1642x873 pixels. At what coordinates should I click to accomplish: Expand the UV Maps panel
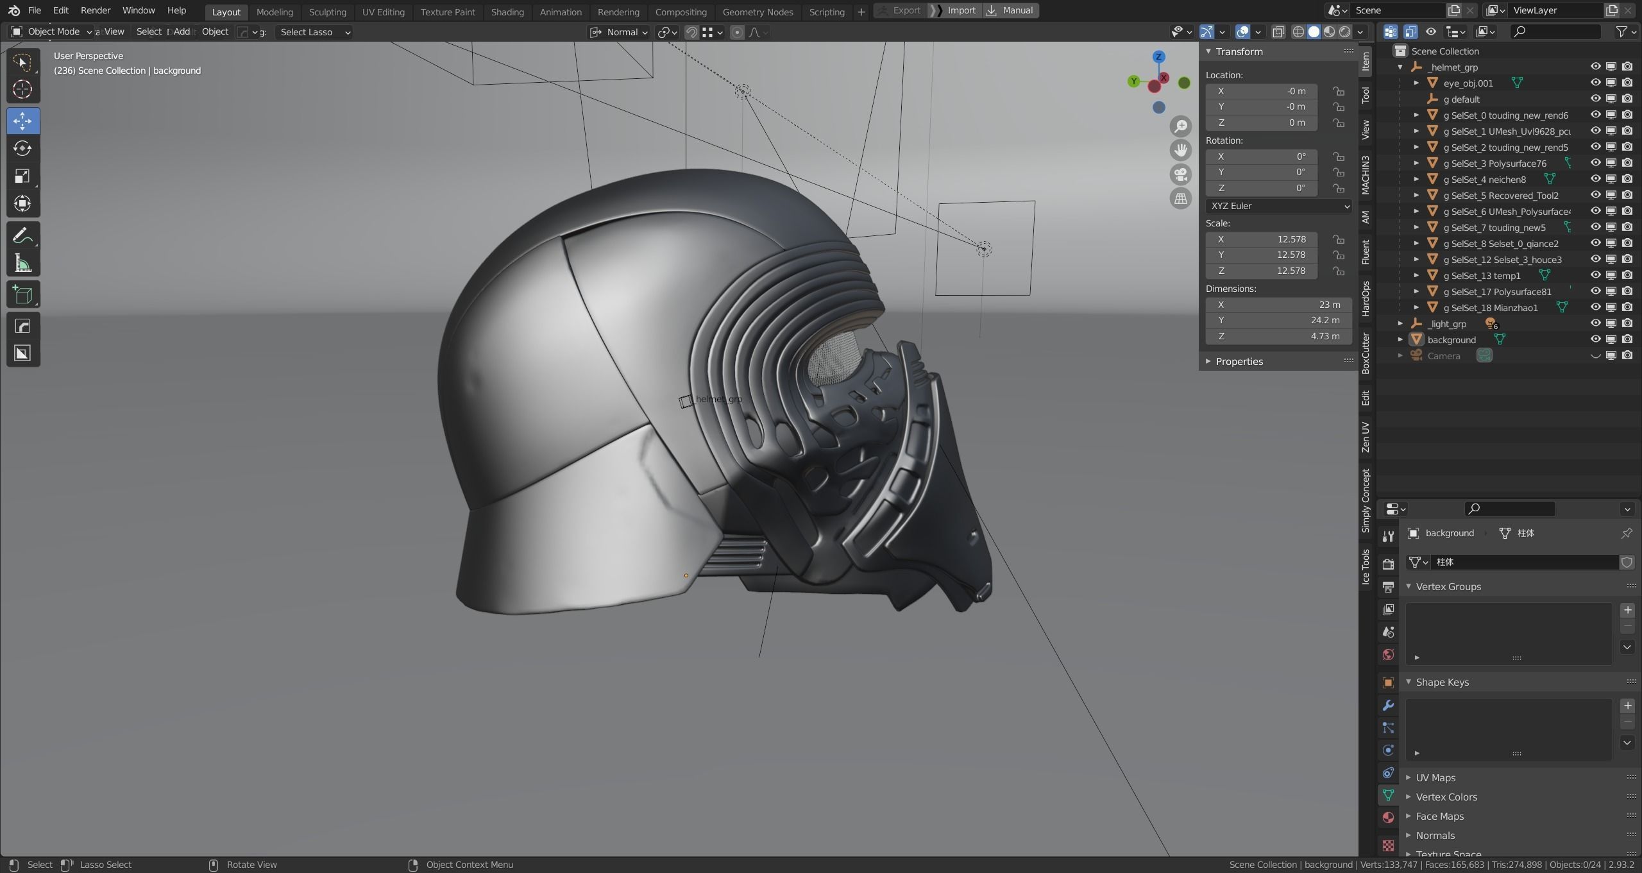(1435, 777)
